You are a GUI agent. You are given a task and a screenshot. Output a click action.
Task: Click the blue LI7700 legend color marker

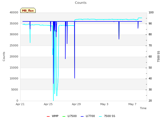point(82,116)
